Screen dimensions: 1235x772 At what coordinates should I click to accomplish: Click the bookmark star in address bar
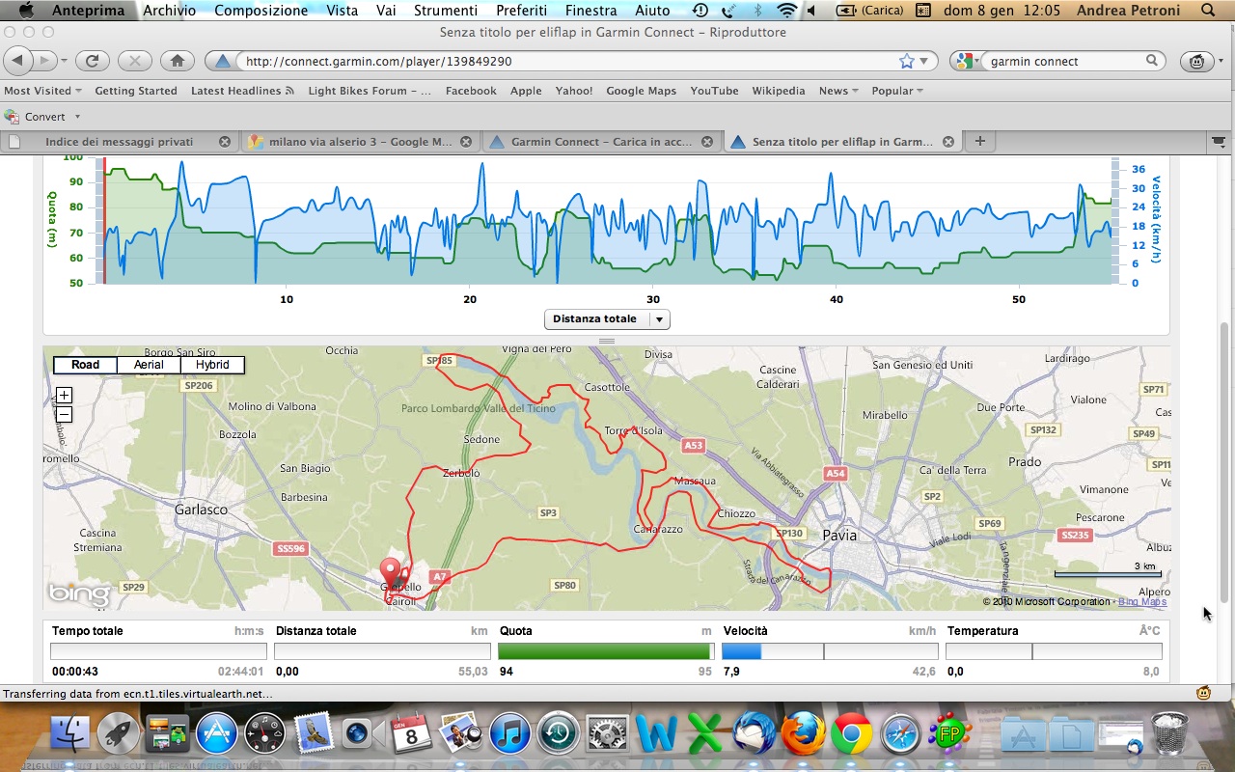tap(906, 61)
